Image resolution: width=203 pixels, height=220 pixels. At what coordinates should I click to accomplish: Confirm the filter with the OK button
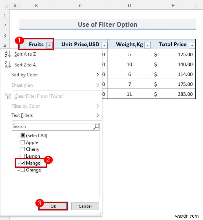pyautogui.click(x=53, y=206)
